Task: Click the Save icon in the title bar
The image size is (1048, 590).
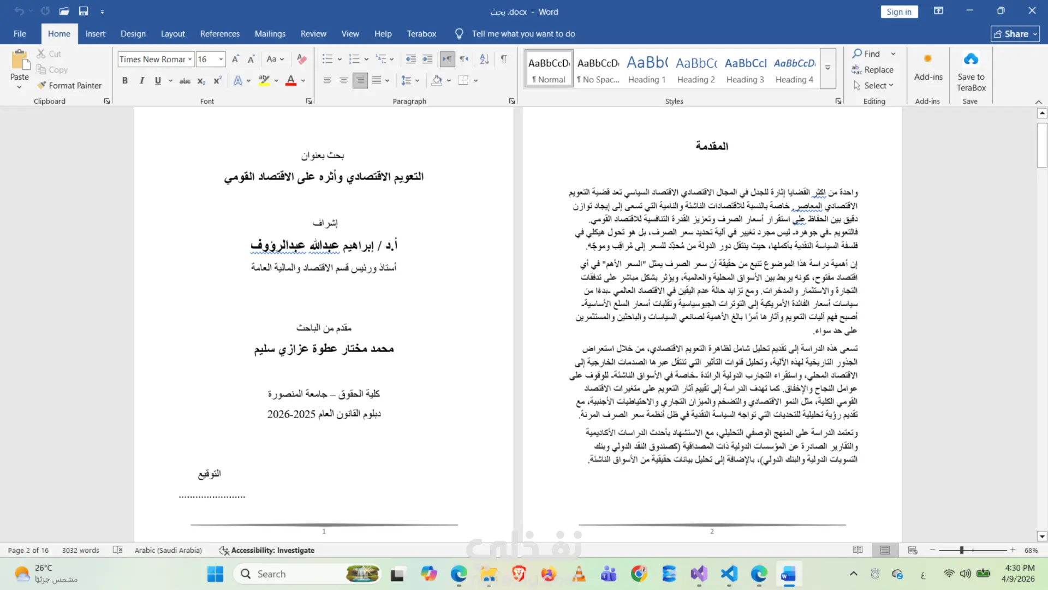Action: click(84, 11)
